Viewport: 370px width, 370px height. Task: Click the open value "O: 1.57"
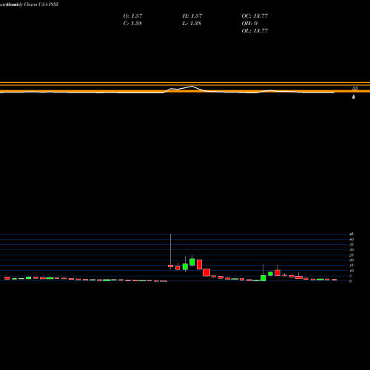click(x=132, y=16)
